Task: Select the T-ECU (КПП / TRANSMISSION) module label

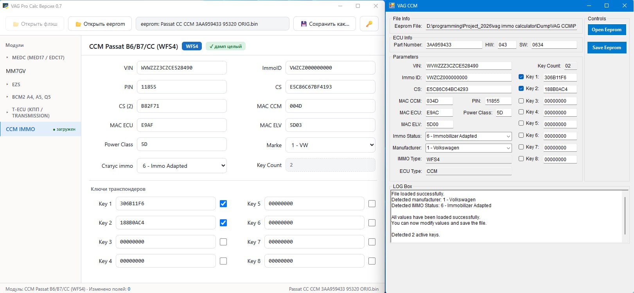Action: tap(31, 112)
